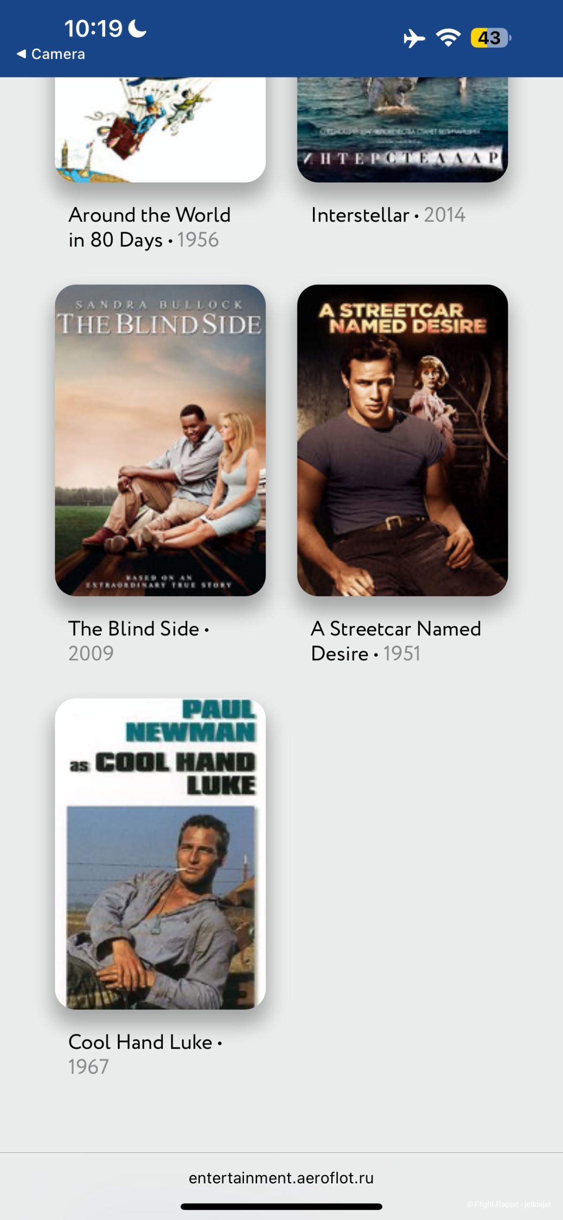Select A Streetcar Named Desire 1951 title

396,641
